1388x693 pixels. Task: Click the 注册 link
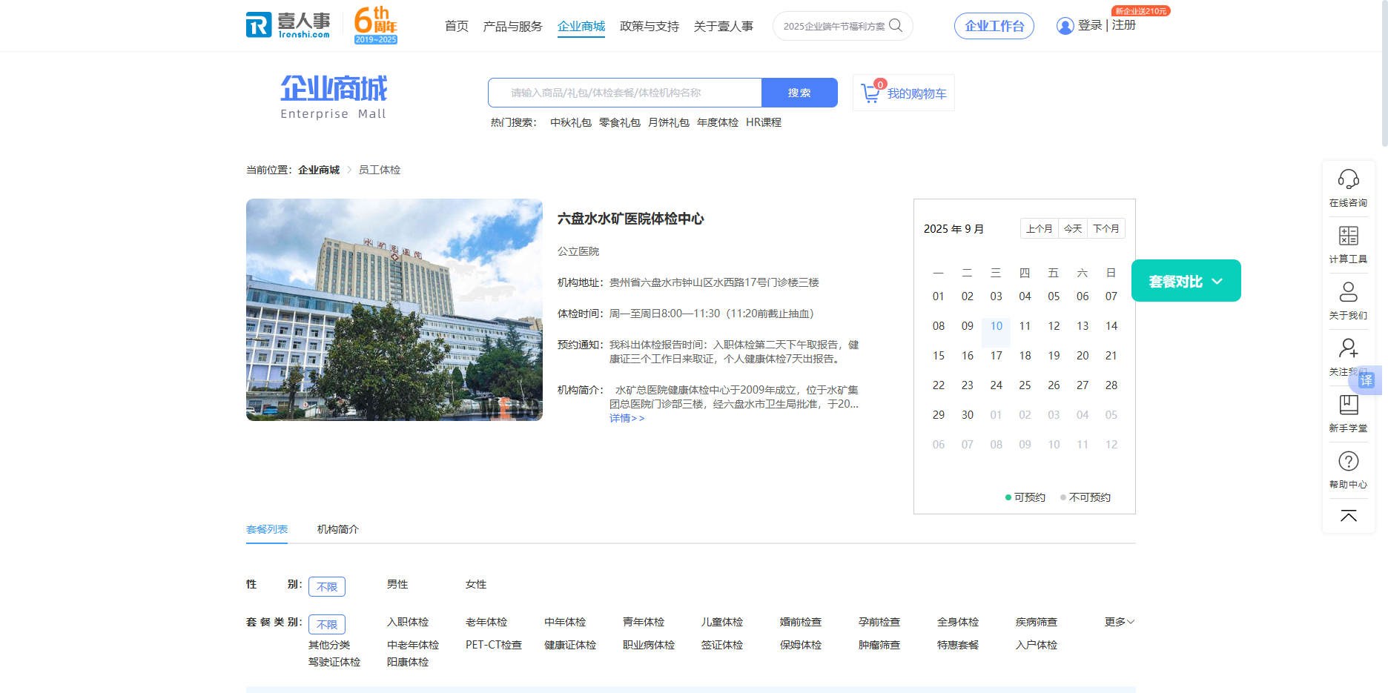coord(1124,25)
